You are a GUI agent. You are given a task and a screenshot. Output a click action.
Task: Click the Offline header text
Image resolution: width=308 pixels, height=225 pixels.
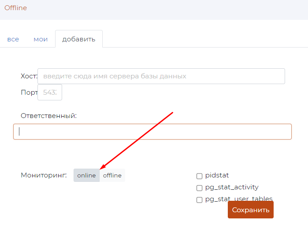pos(15,8)
